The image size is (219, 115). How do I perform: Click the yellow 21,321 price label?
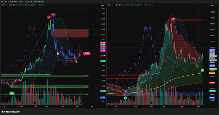tap(212, 73)
